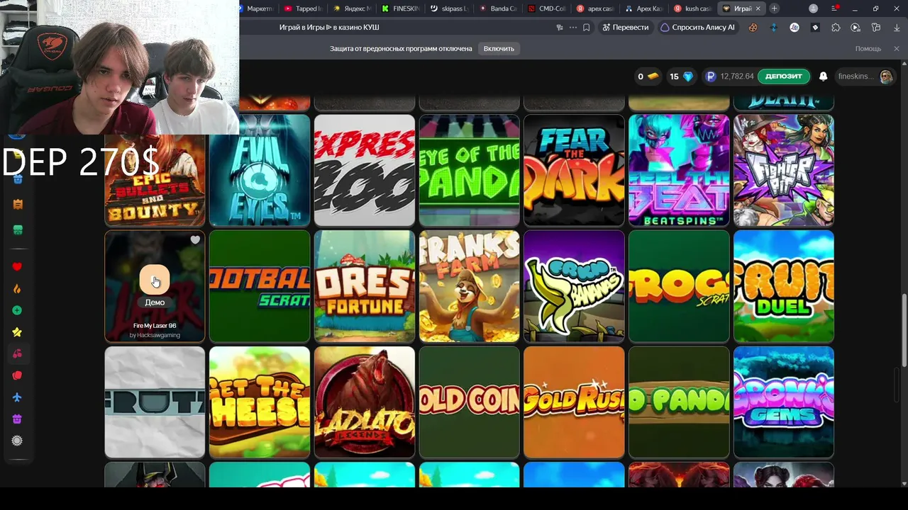Image resolution: width=908 pixels, height=510 pixels.
Task: Open the yellow star sidebar icon
Action: point(17,332)
